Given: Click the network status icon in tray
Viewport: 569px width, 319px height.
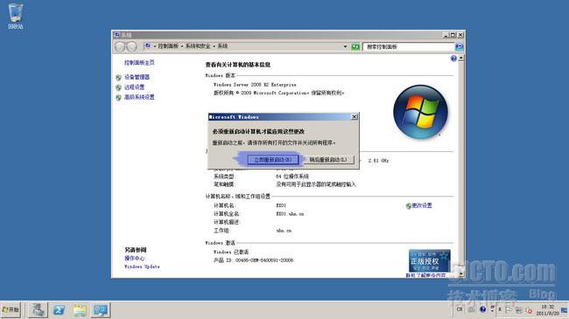Looking at the screenshot, I should [519, 310].
